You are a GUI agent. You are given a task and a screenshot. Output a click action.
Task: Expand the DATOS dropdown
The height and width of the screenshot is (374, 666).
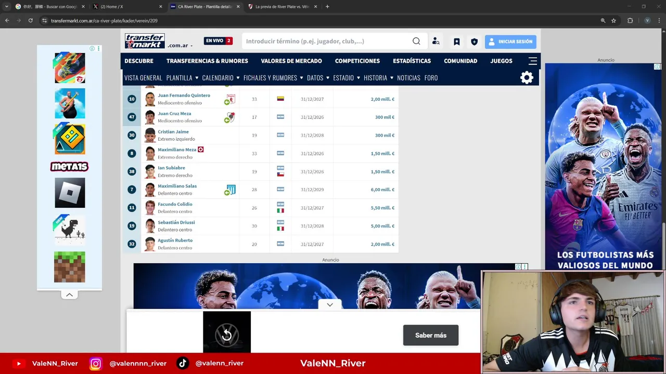click(x=318, y=78)
